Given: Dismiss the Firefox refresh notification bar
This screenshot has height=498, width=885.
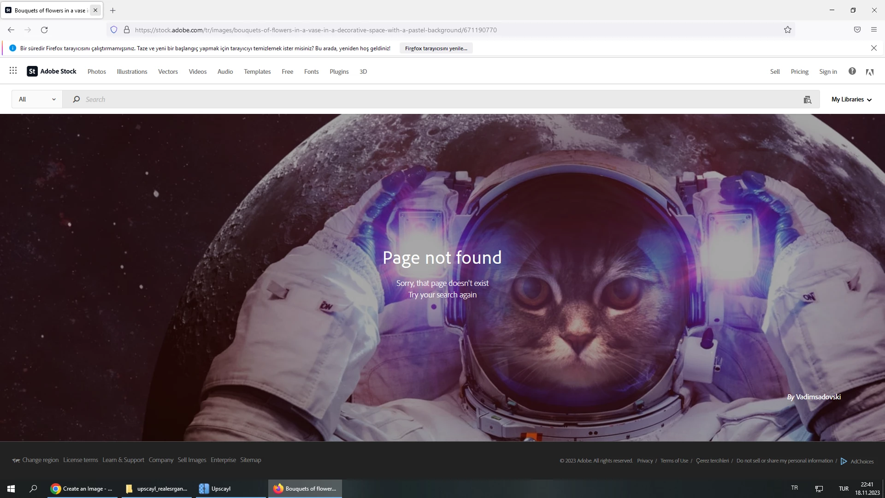Looking at the screenshot, I should pos(873,48).
